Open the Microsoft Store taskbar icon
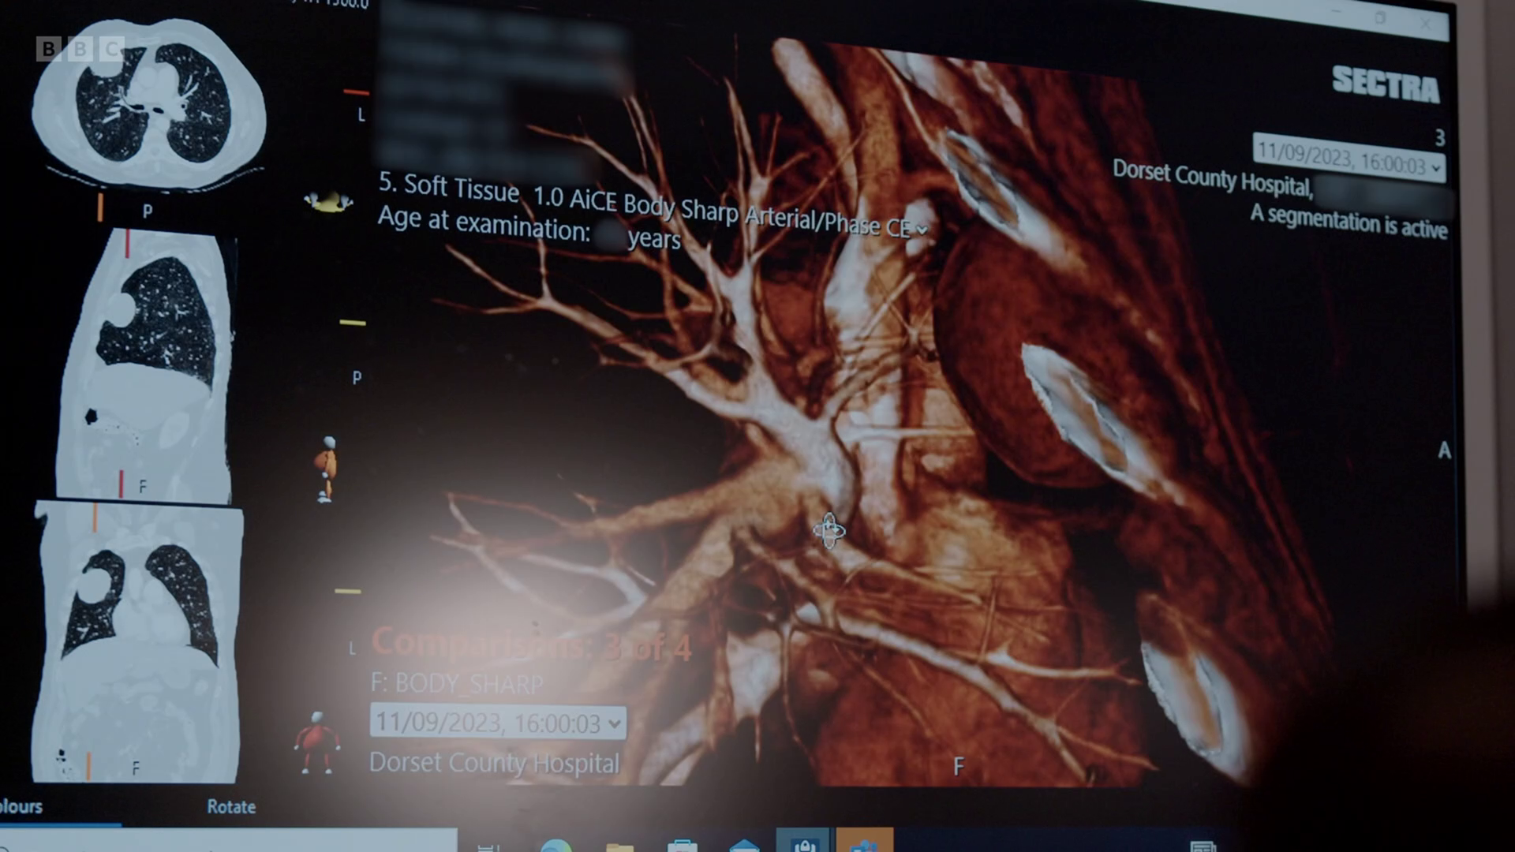Image resolution: width=1515 pixels, height=852 pixels. tap(682, 845)
